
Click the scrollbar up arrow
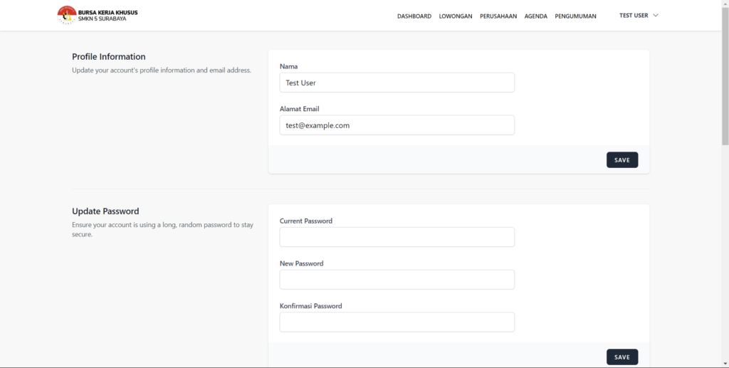(725, 4)
